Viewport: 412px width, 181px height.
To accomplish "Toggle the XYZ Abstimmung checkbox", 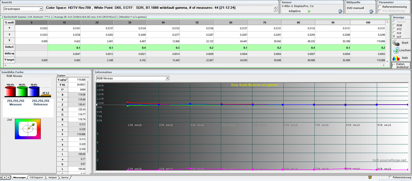I will [380, 11].
